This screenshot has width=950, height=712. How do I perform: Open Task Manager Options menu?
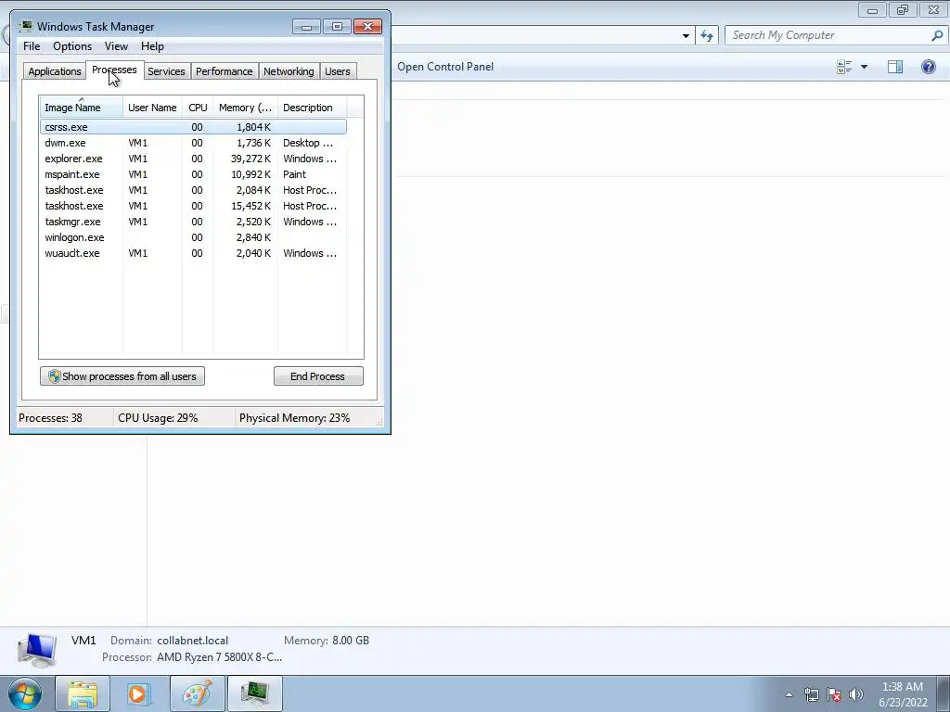tap(72, 46)
